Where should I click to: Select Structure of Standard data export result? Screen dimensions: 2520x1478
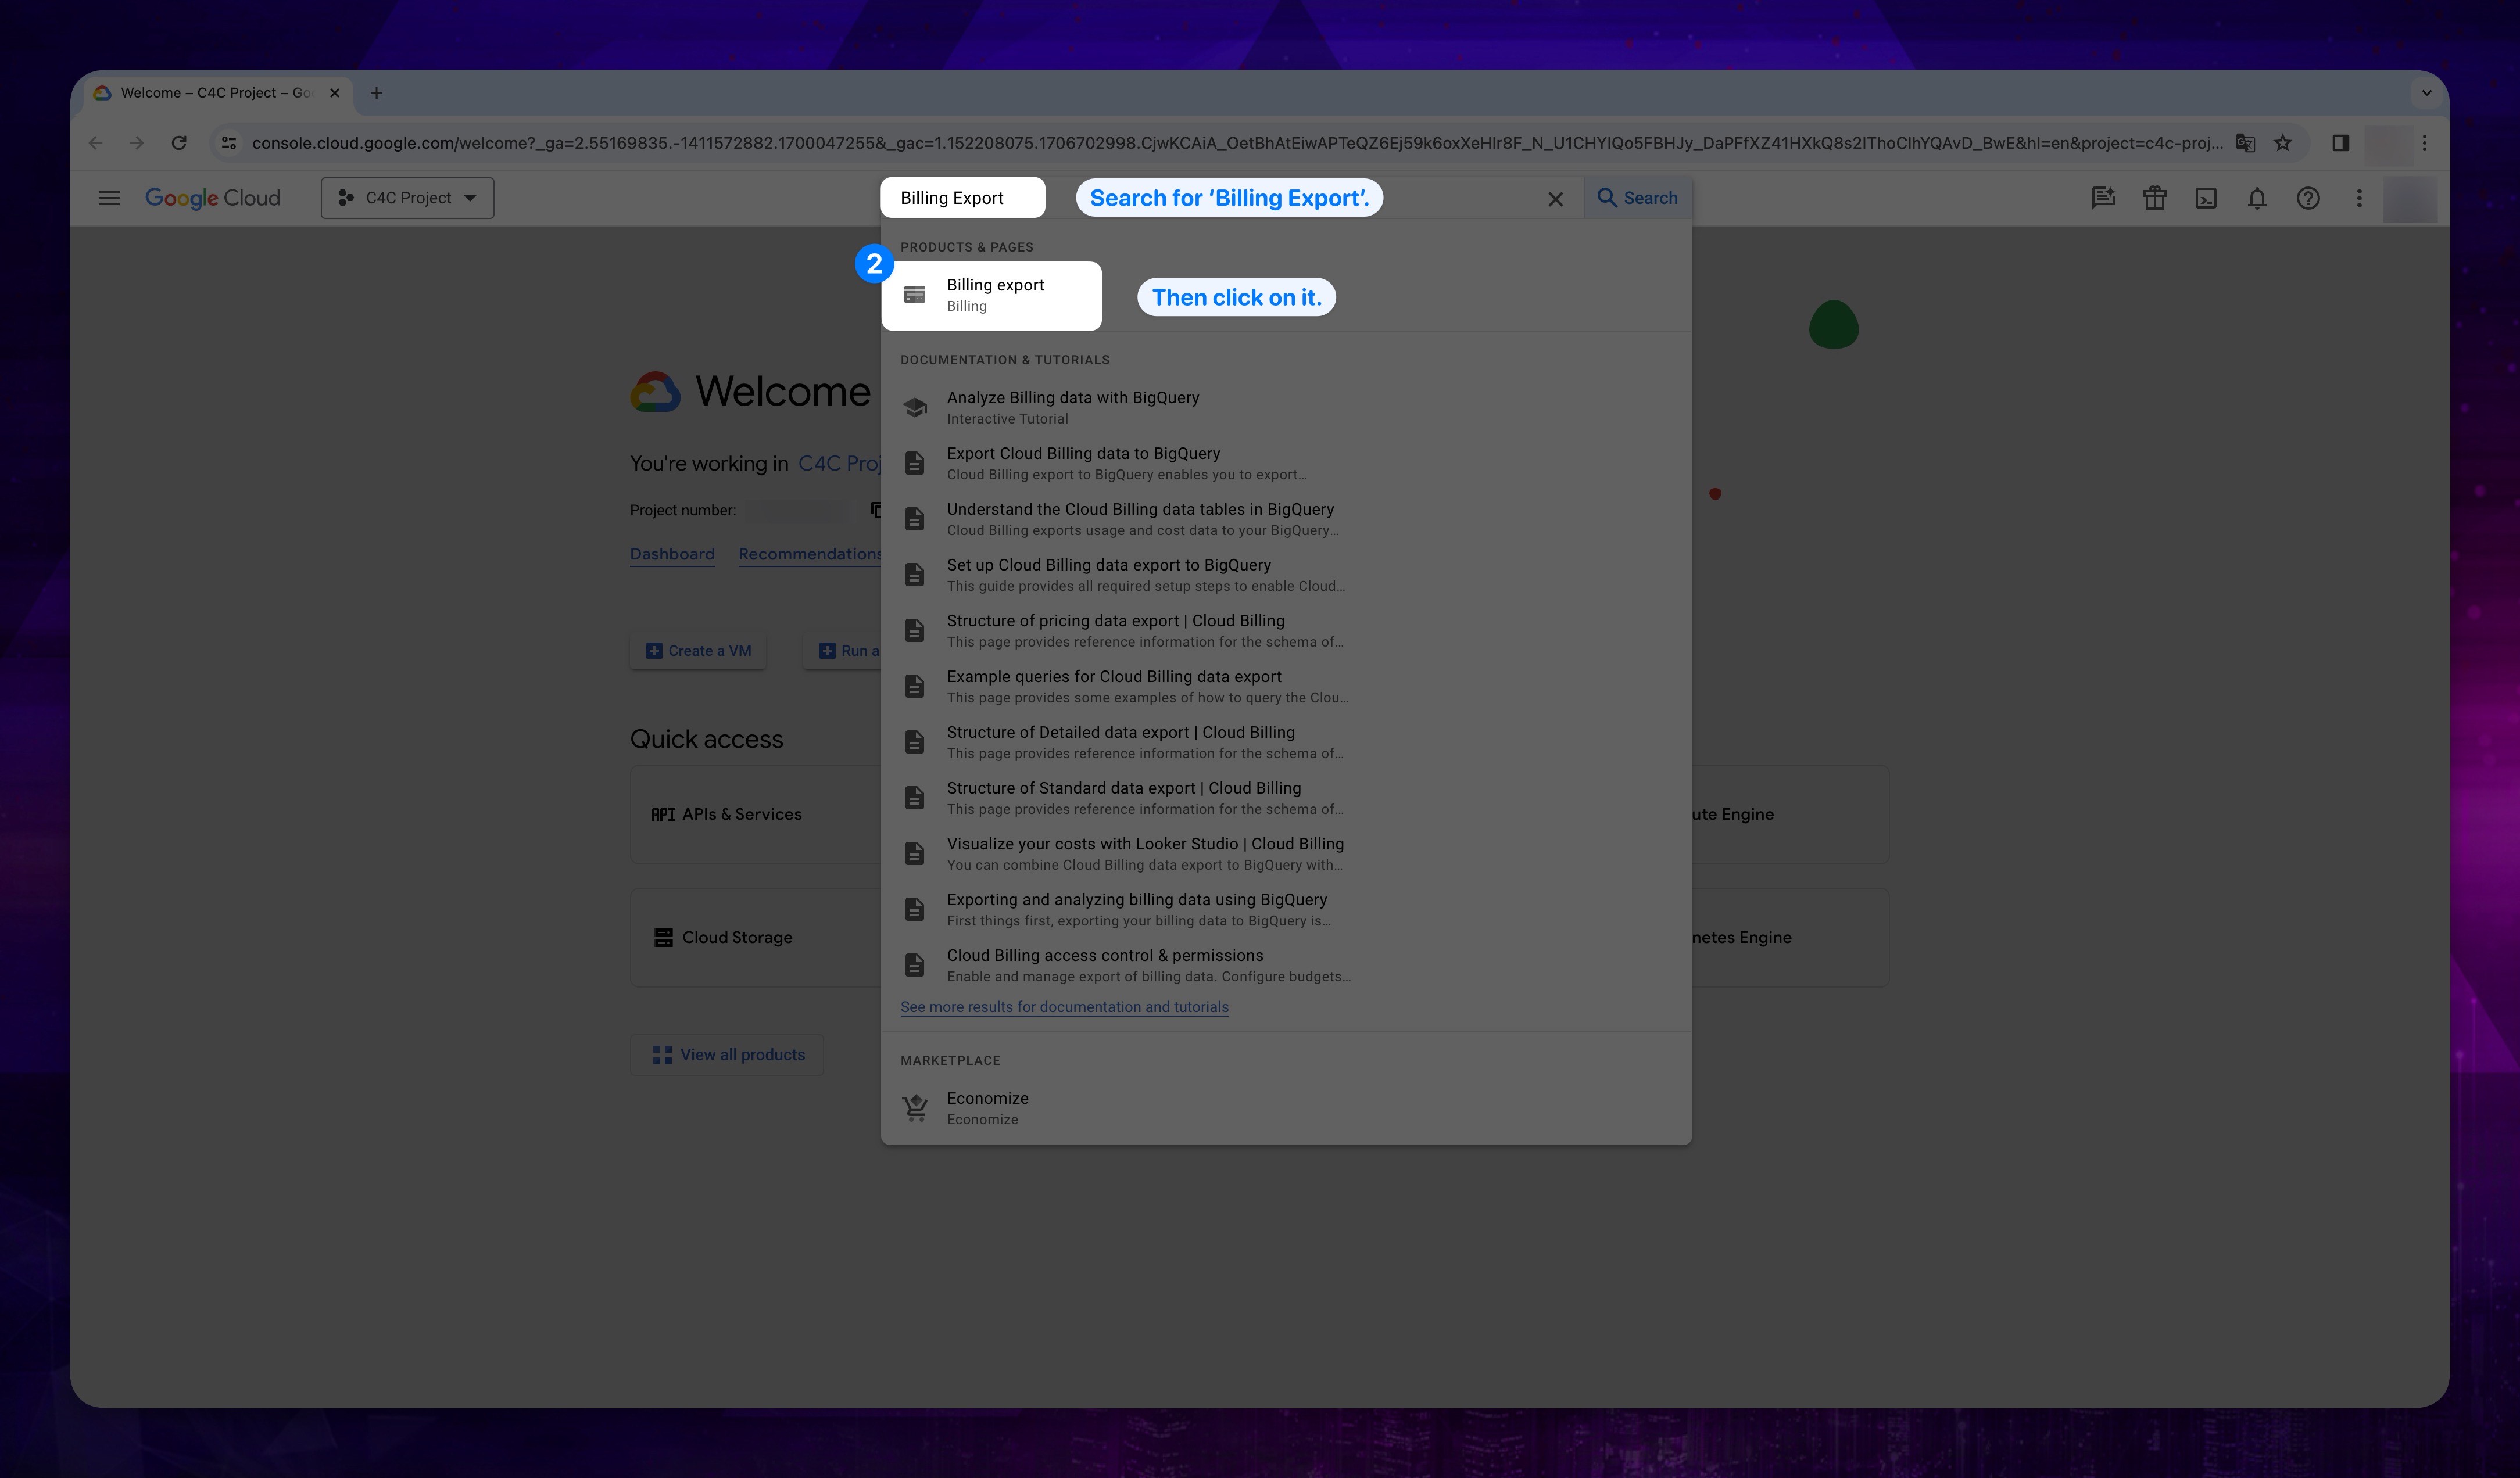coord(1286,798)
